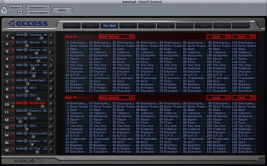Switch to the FILTER tab
The height and width of the screenshot is (166, 267).
point(109,26)
